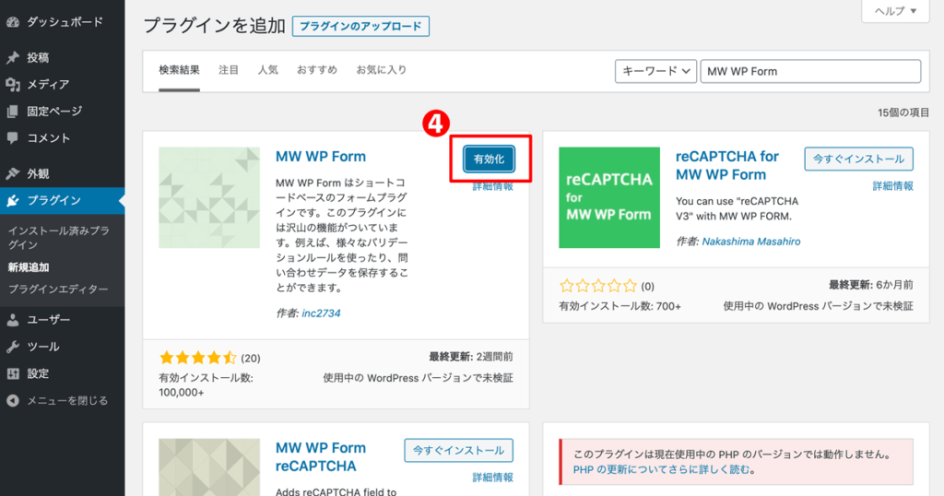Click the paintbrush icon beside 外観
The width and height of the screenshot is (944, 496).
(x=13, y=174)
